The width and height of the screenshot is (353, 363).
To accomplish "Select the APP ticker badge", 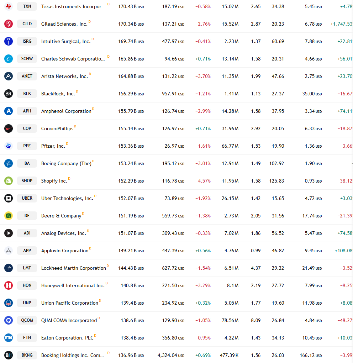I will pyautogui.click(x=27, y=251).
